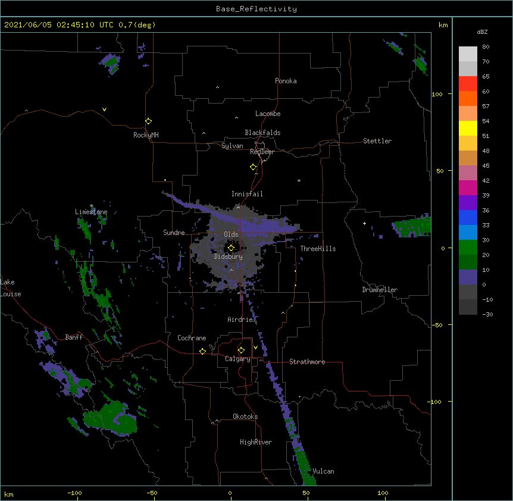Click the yellow marker beside Cochrane

202,351
